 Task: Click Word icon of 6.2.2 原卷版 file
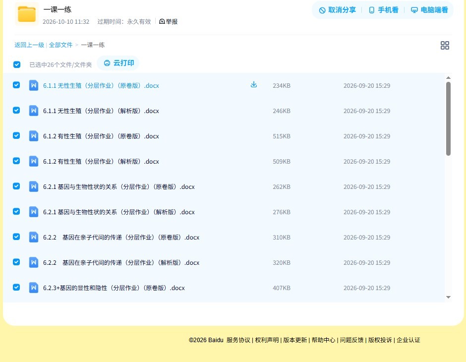coord(34,237)
